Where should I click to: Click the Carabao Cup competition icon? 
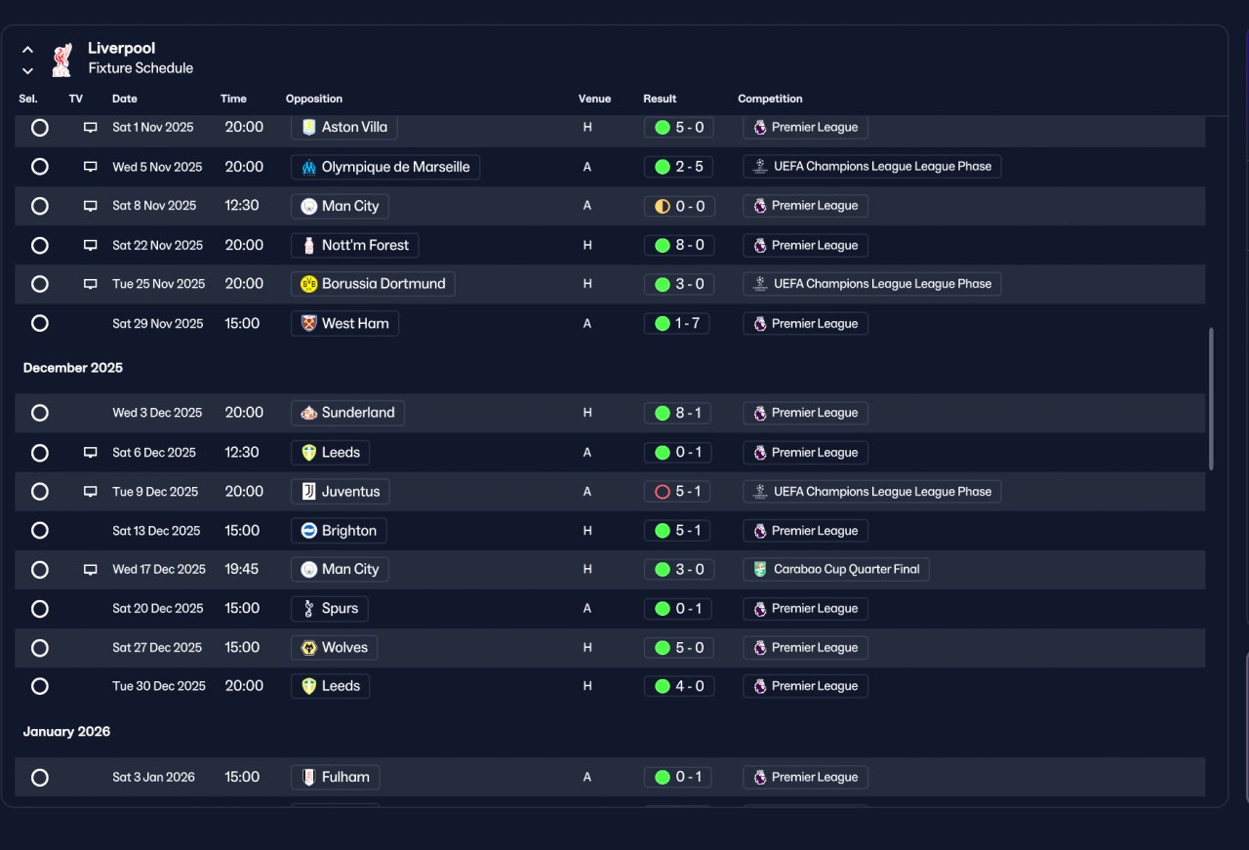(760, 569)
